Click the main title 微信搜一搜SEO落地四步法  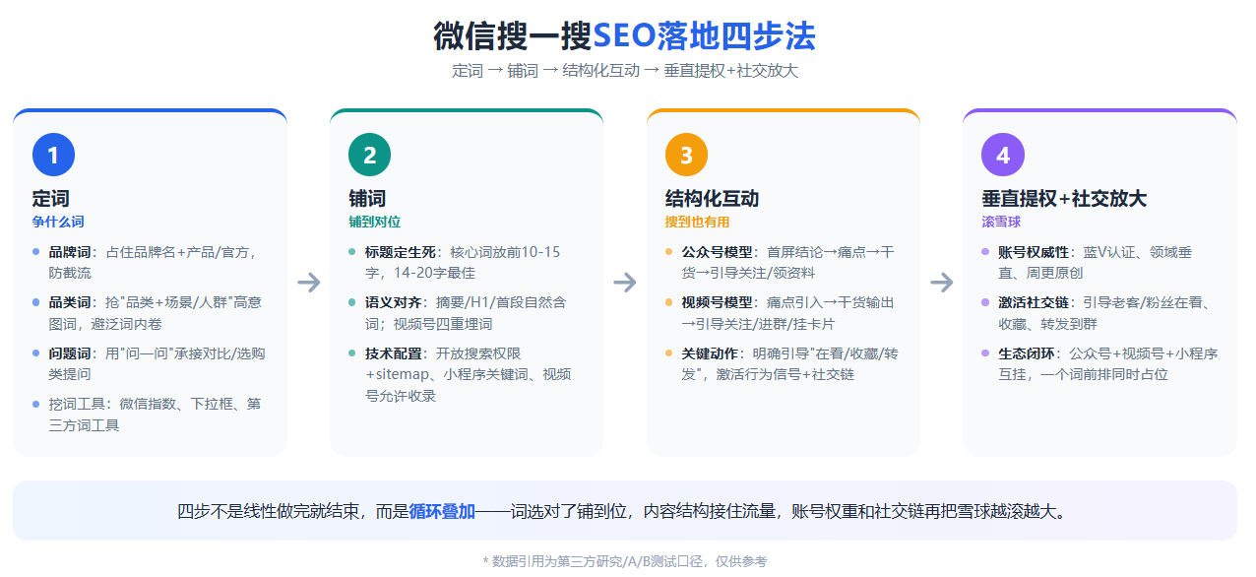pos(625,35)
